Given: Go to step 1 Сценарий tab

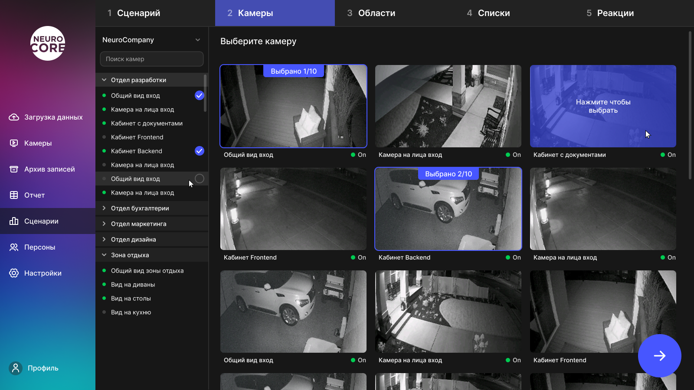Looking at the screenshot, I should click(155, 13).
